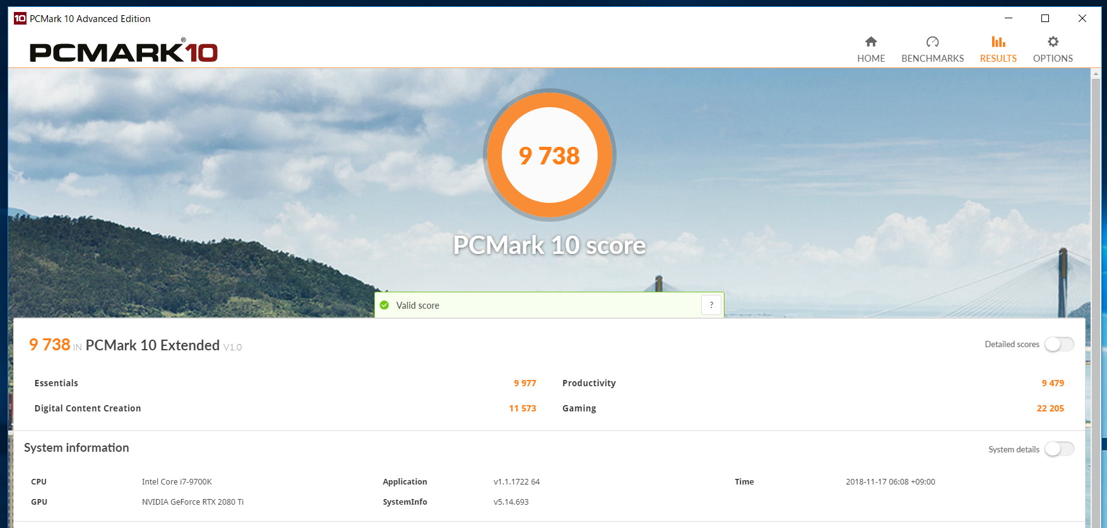
Task: Enable the Detailed scores toggle
Action: click(1059, 344)
